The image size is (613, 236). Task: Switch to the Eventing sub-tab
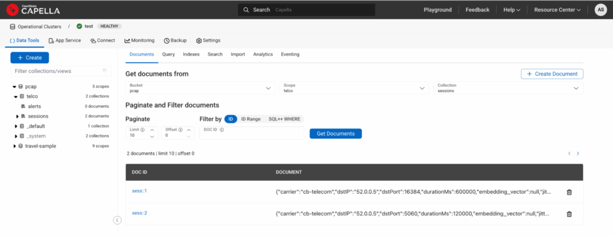[290, 54]
